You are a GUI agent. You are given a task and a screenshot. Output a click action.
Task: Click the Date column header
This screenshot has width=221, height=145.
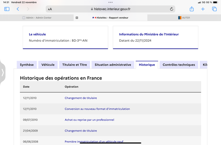pyautogui.click(x=26, y=87)
